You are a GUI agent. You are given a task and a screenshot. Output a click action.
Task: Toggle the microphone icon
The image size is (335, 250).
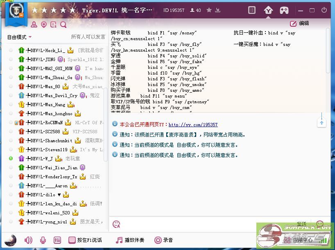[43, 240]
